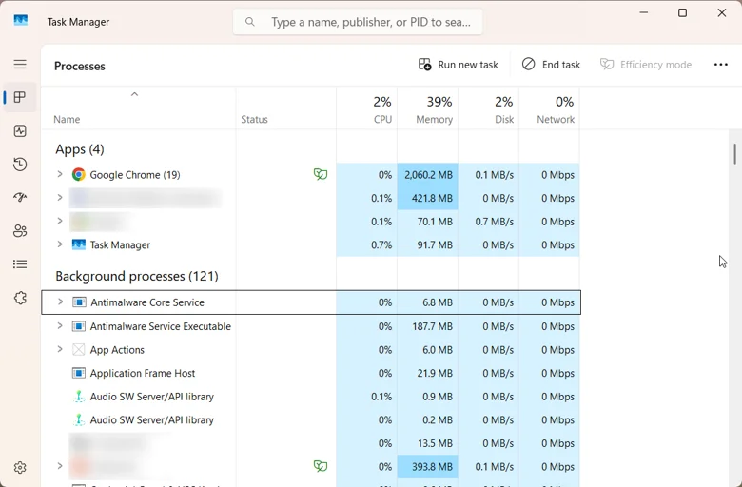The width and height of the screenshot is (742, 487).
Task: Select the Application Frame Host row
Action: click(310, 373)
